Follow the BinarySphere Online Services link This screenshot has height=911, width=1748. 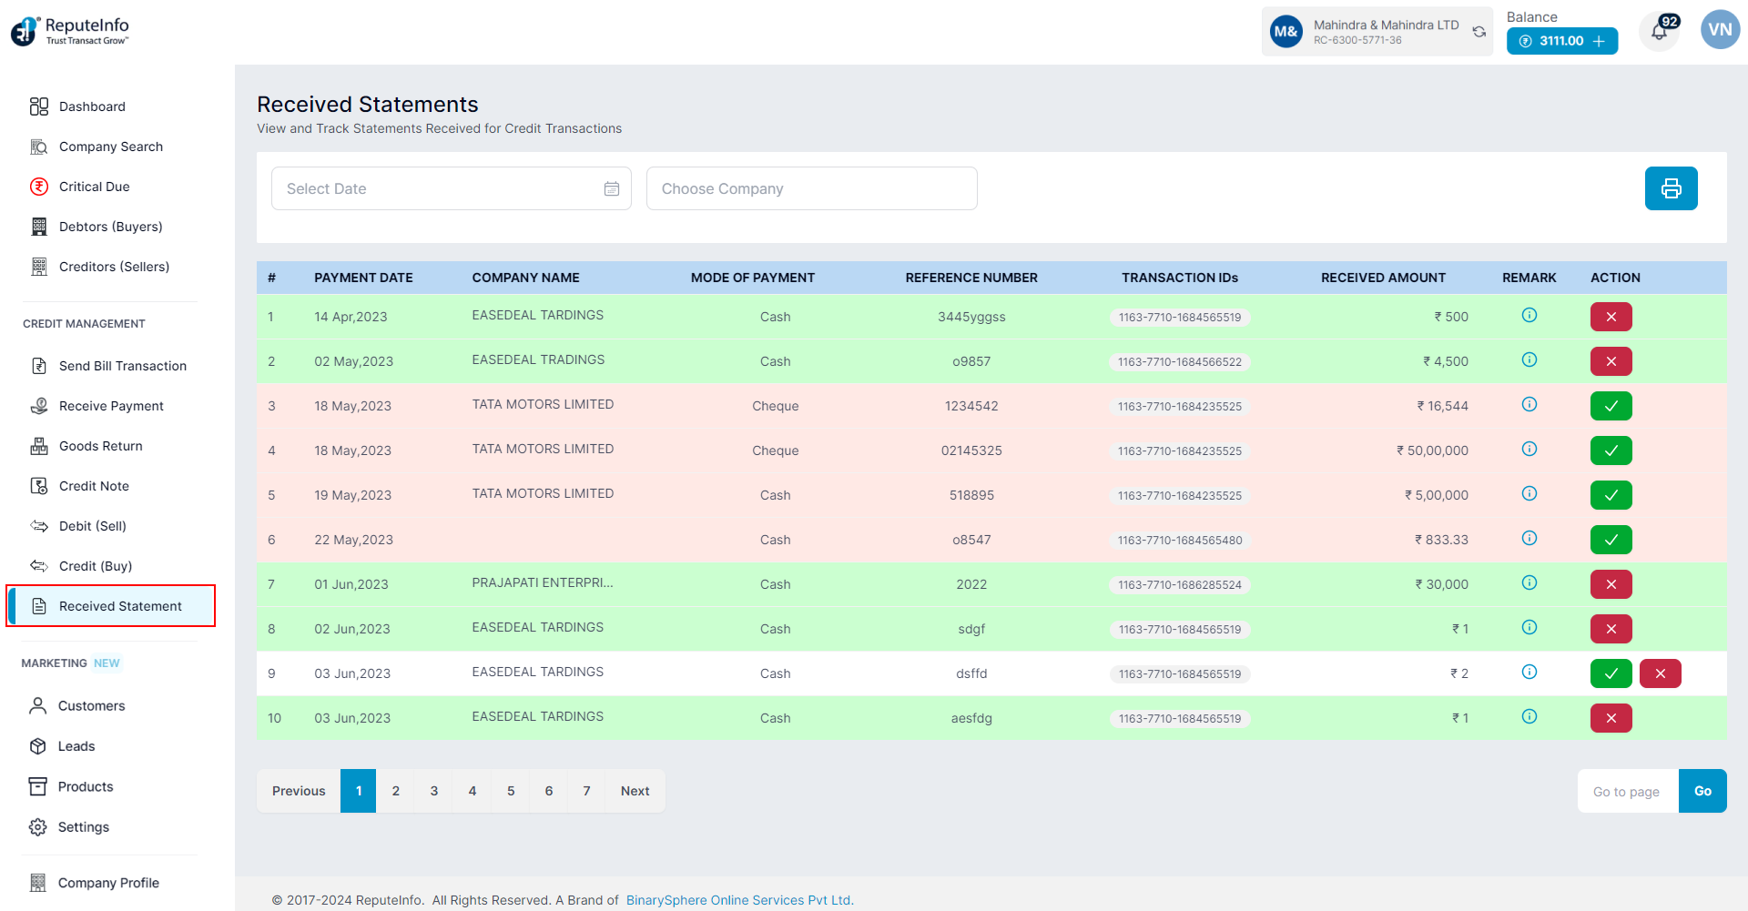pyautogui.click(x=739, y=900)
